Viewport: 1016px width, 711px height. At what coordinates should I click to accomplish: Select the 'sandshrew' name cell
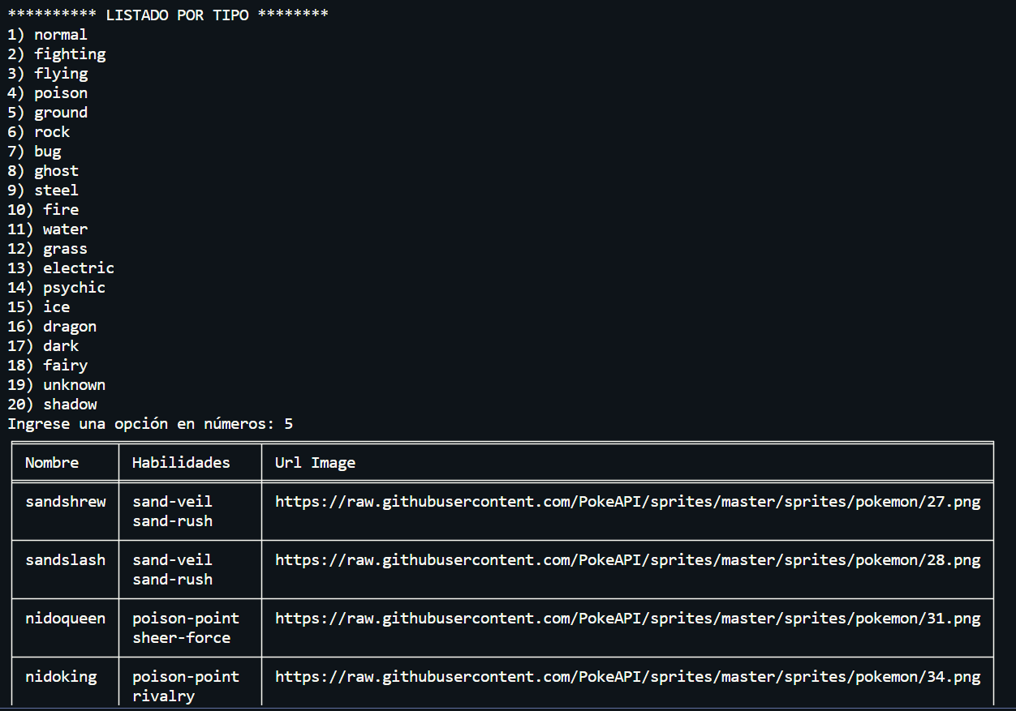66,502
